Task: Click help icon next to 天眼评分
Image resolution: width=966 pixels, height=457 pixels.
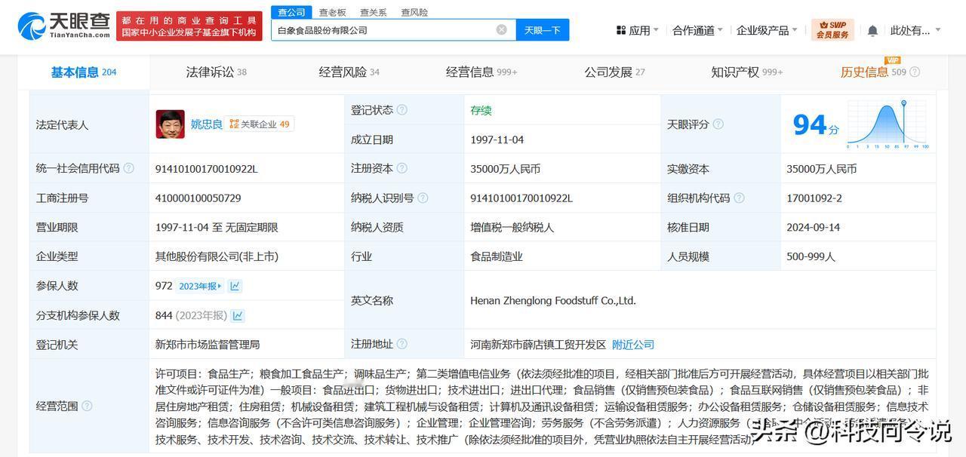Action: coord(718,124)
